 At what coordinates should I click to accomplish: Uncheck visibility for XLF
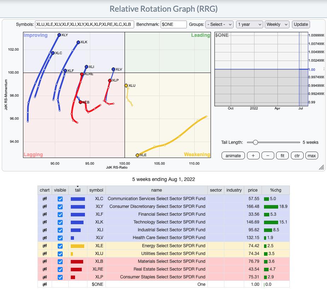point(60,214)
